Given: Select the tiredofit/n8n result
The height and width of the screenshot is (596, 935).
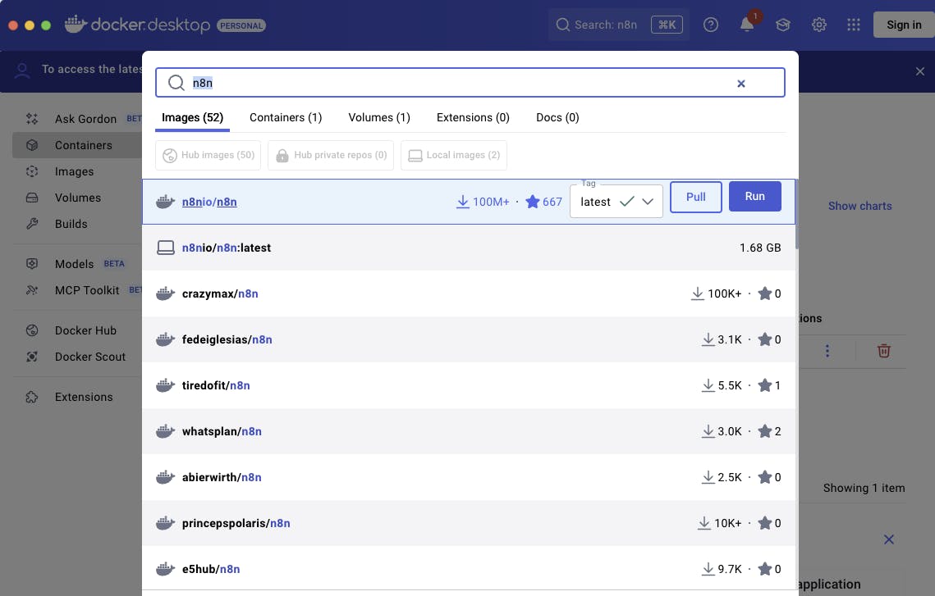Looking at the screenshot, I should [x=469, y=385].
